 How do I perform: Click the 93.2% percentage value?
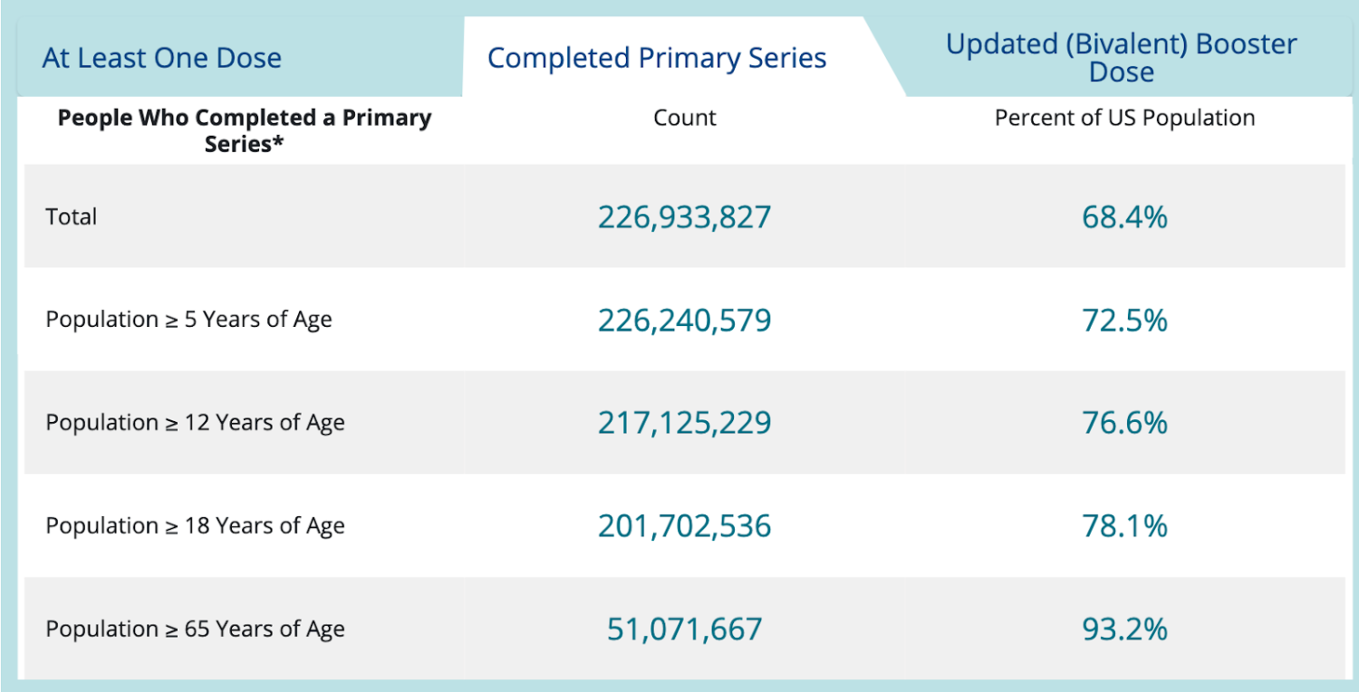1125,630
